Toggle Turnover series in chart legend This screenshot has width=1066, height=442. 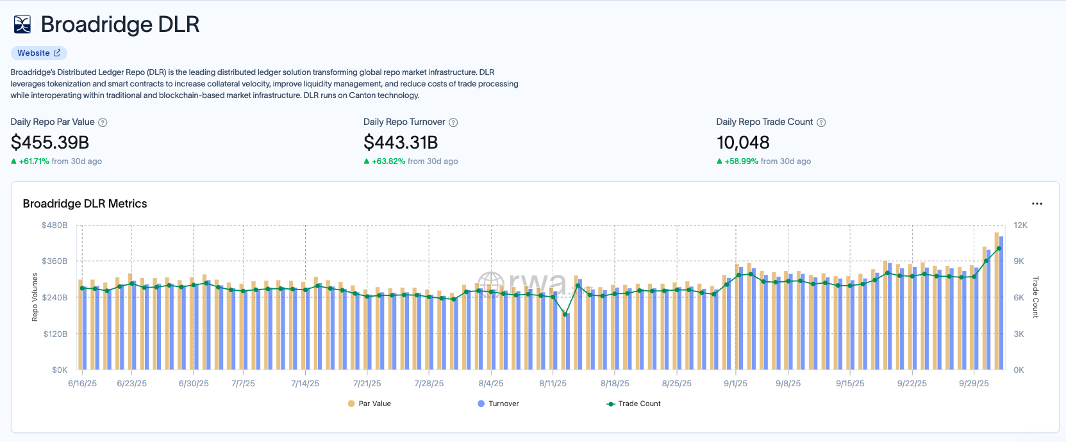(498, 404)
